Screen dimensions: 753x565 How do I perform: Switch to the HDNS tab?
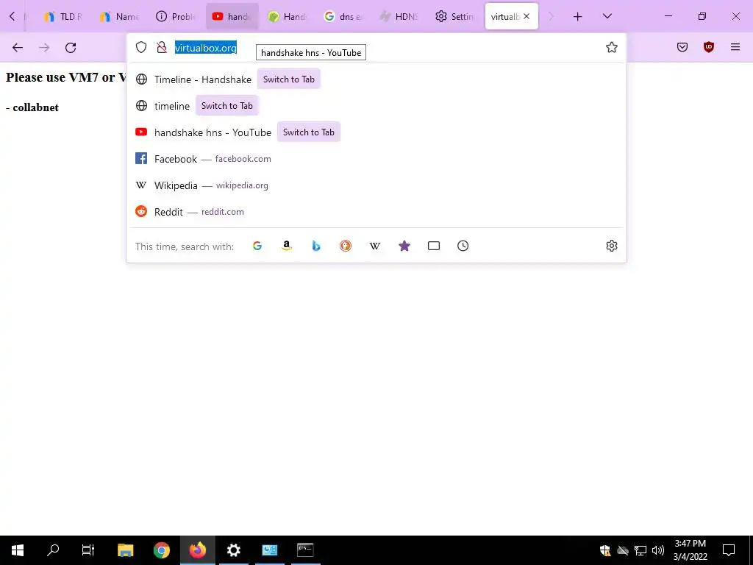[400, 16]
